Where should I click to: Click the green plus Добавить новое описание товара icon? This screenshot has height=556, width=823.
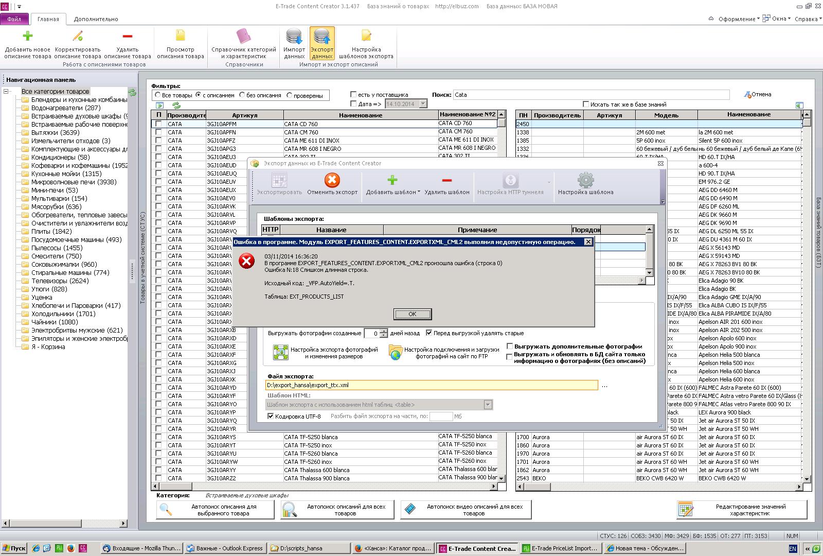(28, 36)
